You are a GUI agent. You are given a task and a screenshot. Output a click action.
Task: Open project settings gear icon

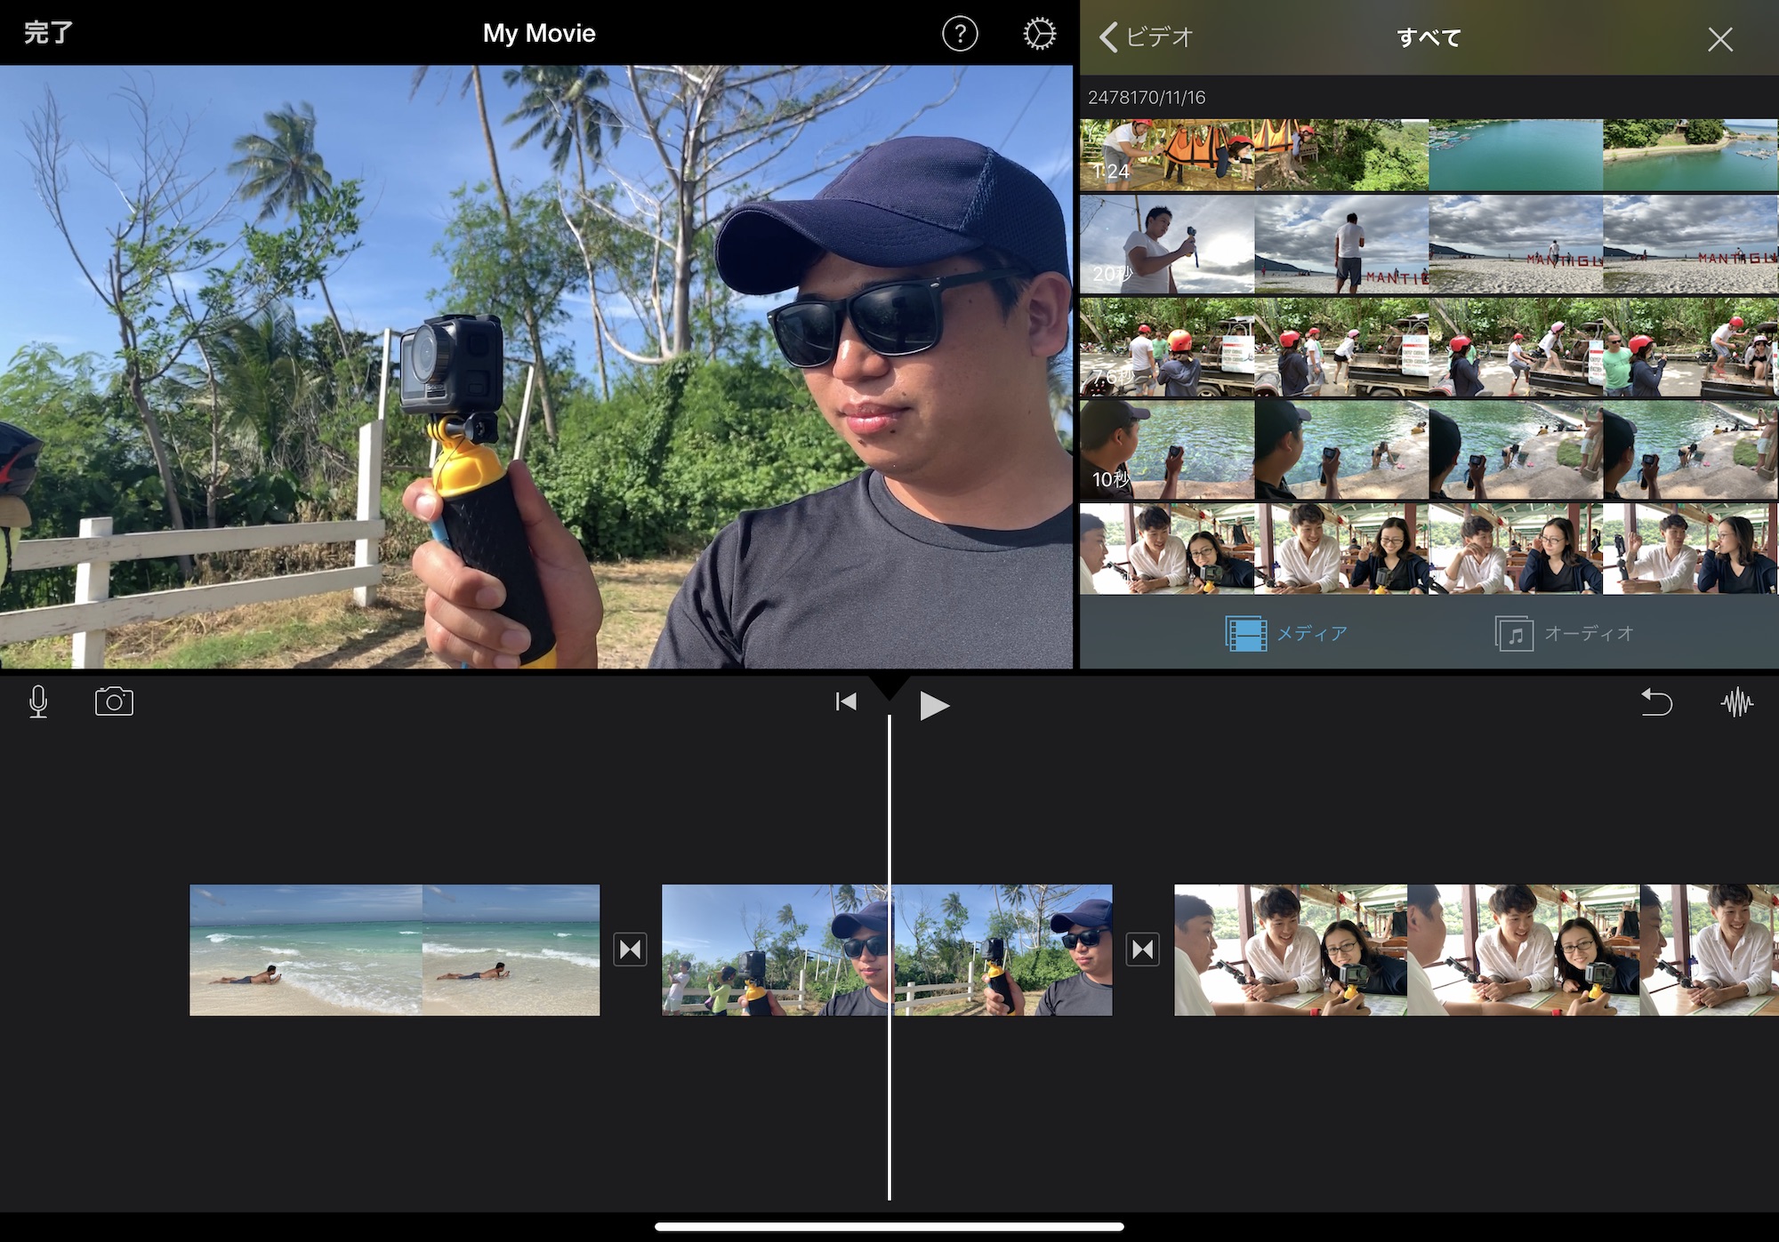1039,34
